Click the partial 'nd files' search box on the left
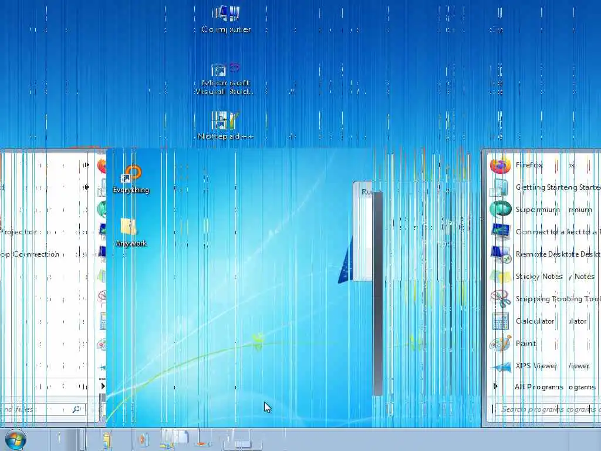The height and width of the screenshot is (451, 601). point(42,409)
